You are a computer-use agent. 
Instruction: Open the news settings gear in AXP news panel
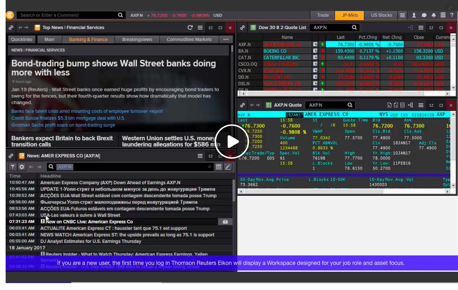[x=22, y=167]
